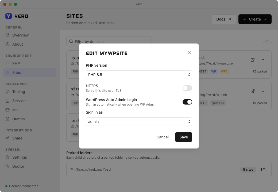Open folder icon for /Users/coding/Yerd

point(263,170)
